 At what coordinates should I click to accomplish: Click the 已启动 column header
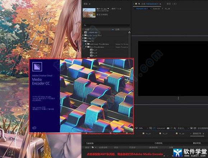click(x=133, y=147)
